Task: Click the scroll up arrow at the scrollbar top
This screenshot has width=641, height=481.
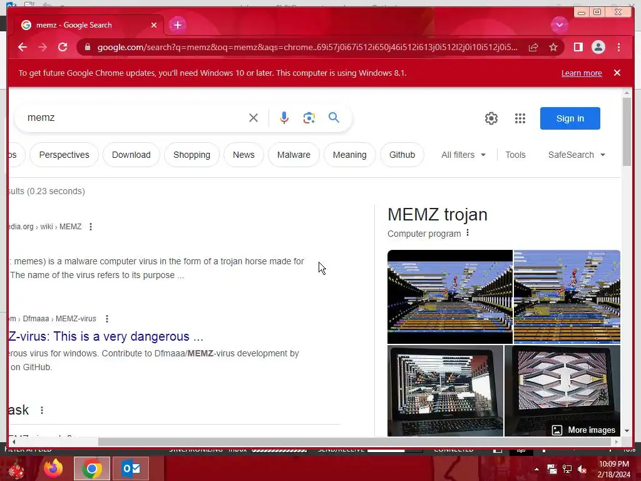Action: point(627,93)
